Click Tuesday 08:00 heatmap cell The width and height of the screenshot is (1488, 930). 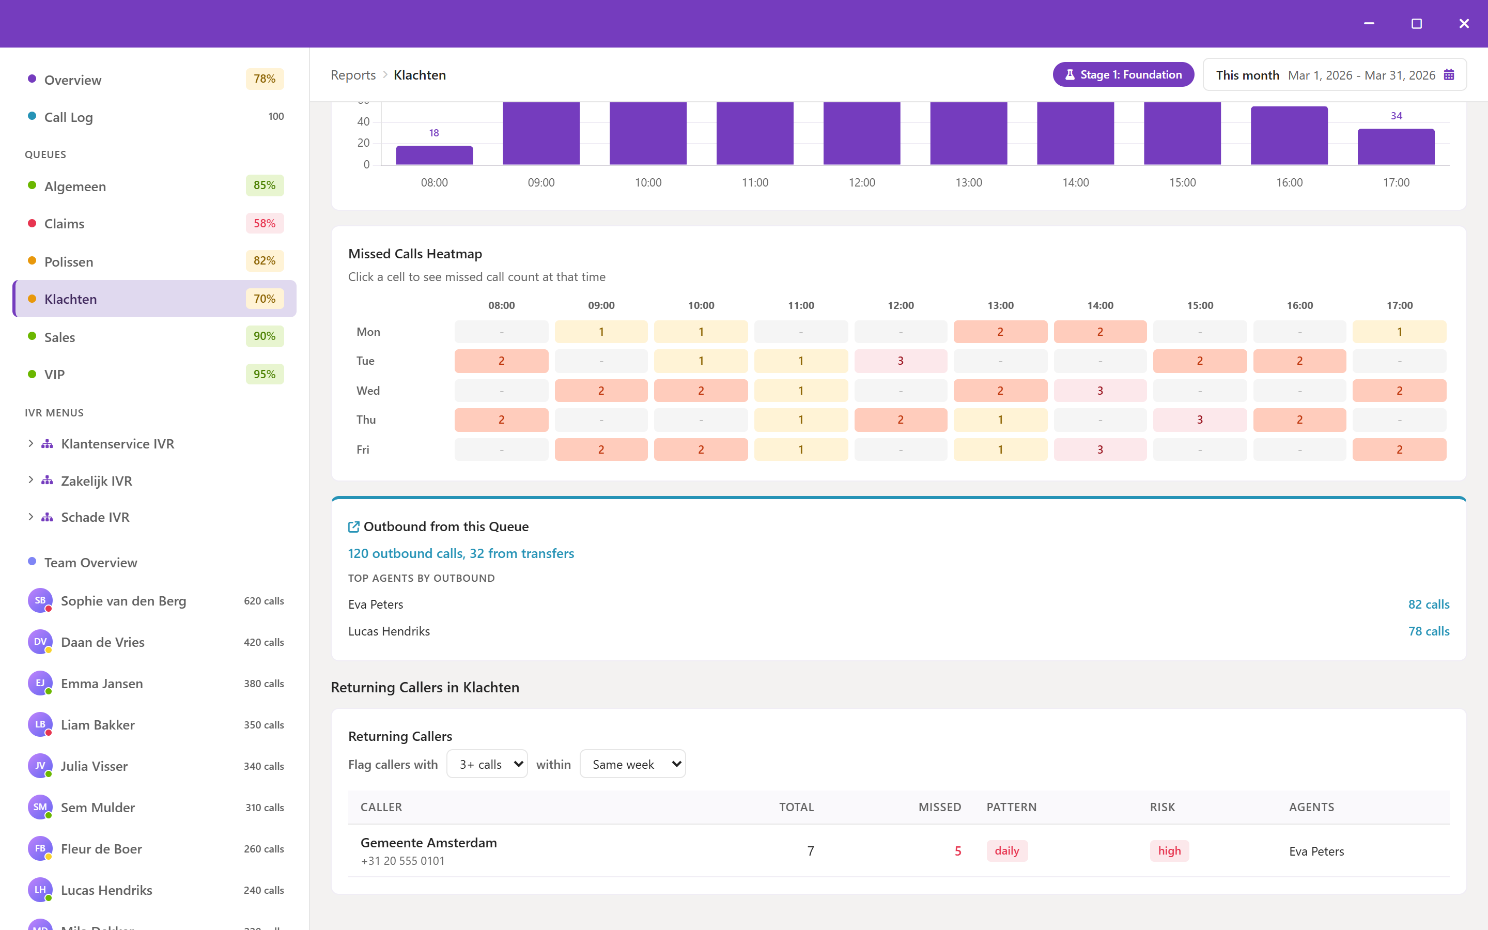point(502,361)
